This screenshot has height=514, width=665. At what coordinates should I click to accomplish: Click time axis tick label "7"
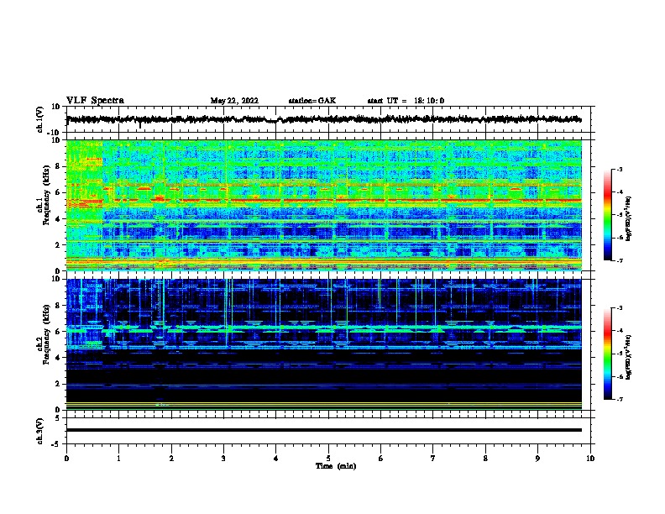point(433,459)
